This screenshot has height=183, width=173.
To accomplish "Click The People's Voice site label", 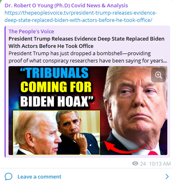I will pos(31,31).
